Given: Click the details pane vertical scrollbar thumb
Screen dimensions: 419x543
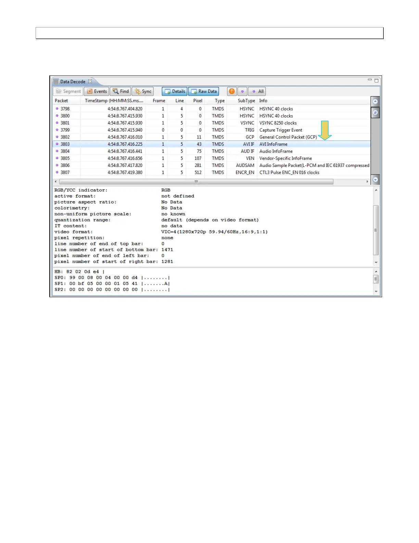Looking at the screenshot, I should [x=376, y=230].
